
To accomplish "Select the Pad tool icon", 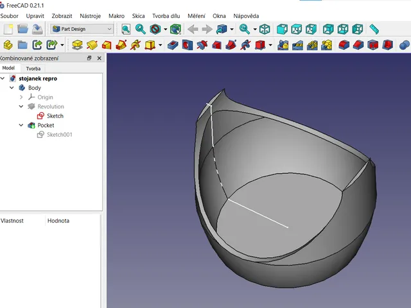I will pyautogui.click(x=77, y=45).
